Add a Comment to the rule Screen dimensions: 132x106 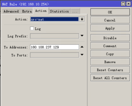tap(110, 46)
